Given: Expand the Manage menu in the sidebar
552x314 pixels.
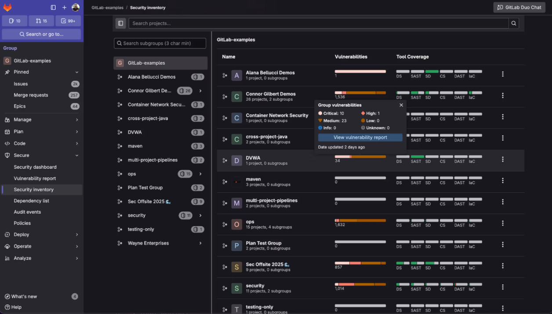Looking at the screenshot, I should 77,120.
